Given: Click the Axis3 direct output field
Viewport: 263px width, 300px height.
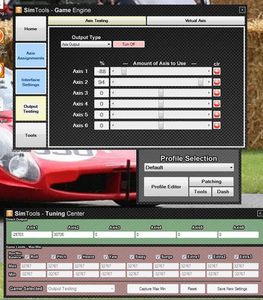Looking at the screenshot, I should 114,235.
